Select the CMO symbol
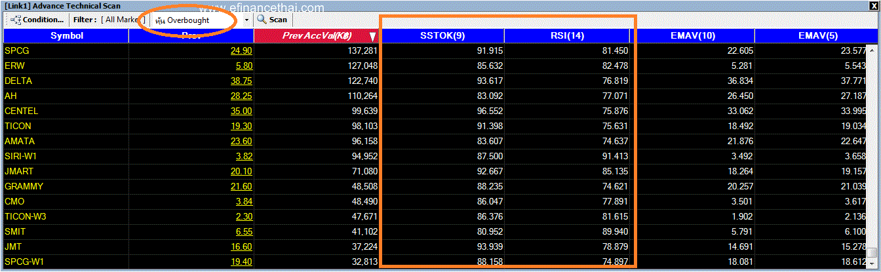Viewport: 881px width, 272px height. [x=14, y=201]
